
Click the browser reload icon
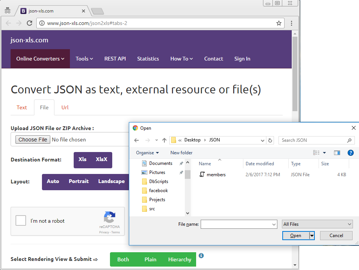point(29,23)
